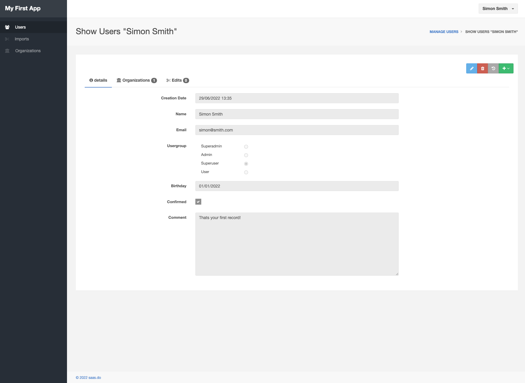Click the details info icon on the tab
Screen dimensions: 525x383
pyautogui.click(x=91, y=80)
